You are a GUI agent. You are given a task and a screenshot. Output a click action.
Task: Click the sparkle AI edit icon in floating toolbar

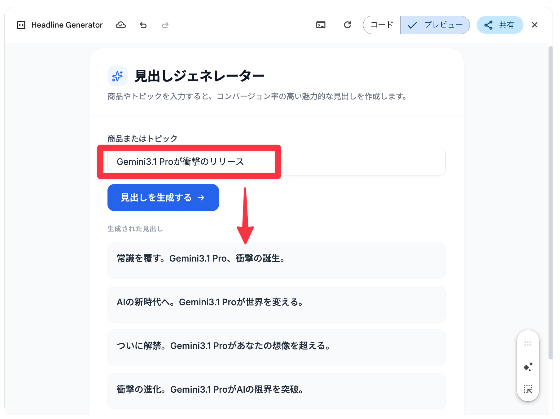coord(528,367)
